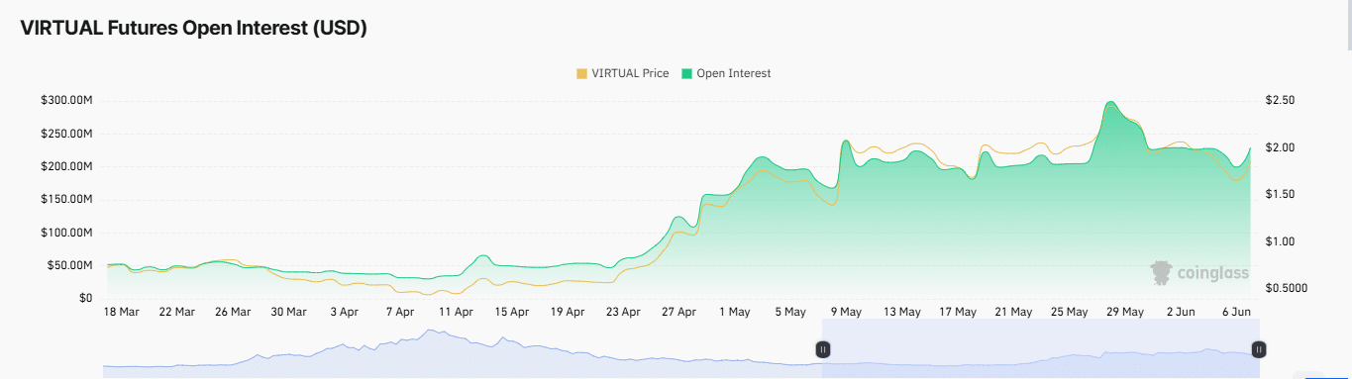Click the 3 Apr date label
Viewport: 1352px width, 379px height.
pos(344,312)
